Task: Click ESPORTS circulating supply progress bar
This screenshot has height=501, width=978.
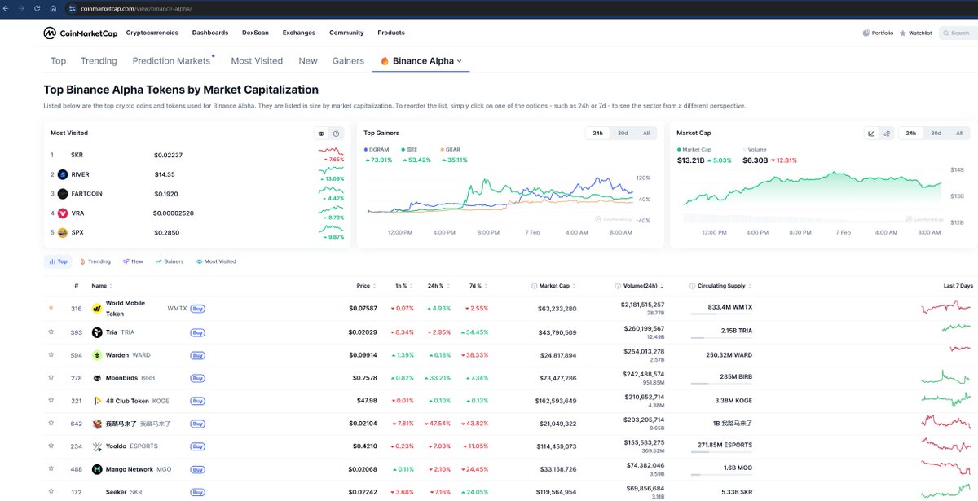Action: click(720, 451)
